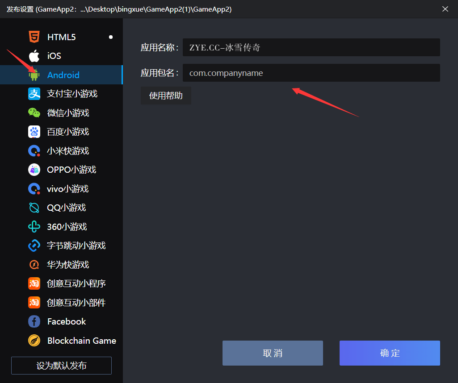Switch to the 创意互动小程序 target

click(34, 283)
